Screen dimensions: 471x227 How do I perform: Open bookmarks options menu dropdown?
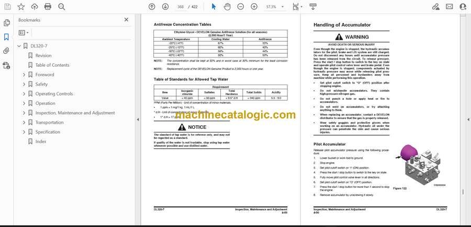[x=24, y=33]
